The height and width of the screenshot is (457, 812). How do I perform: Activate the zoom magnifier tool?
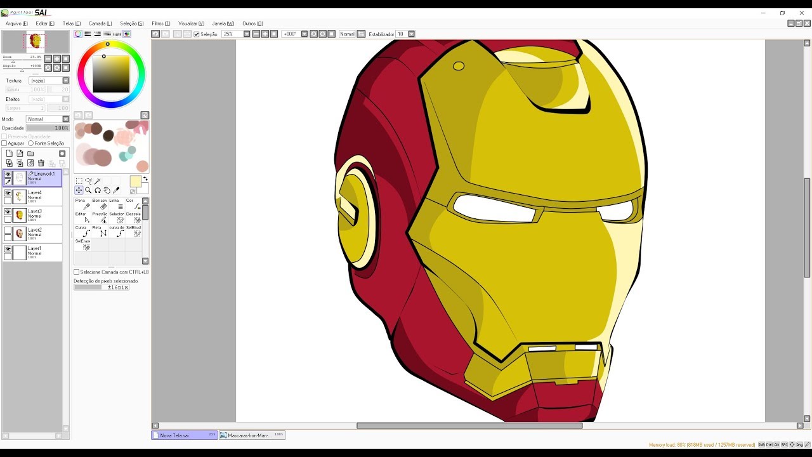[88, 190]
